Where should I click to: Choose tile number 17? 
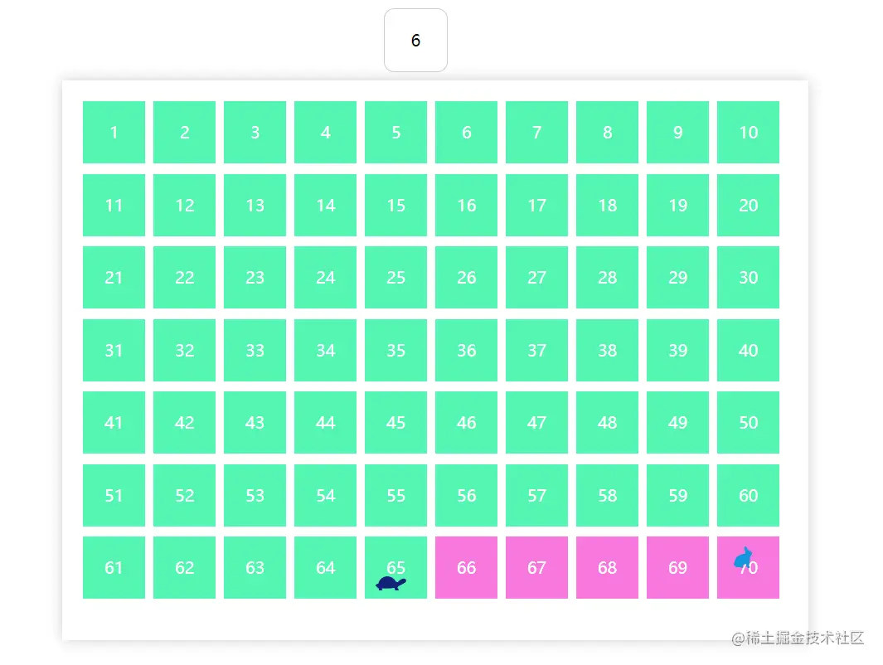(x=536, y=205)
